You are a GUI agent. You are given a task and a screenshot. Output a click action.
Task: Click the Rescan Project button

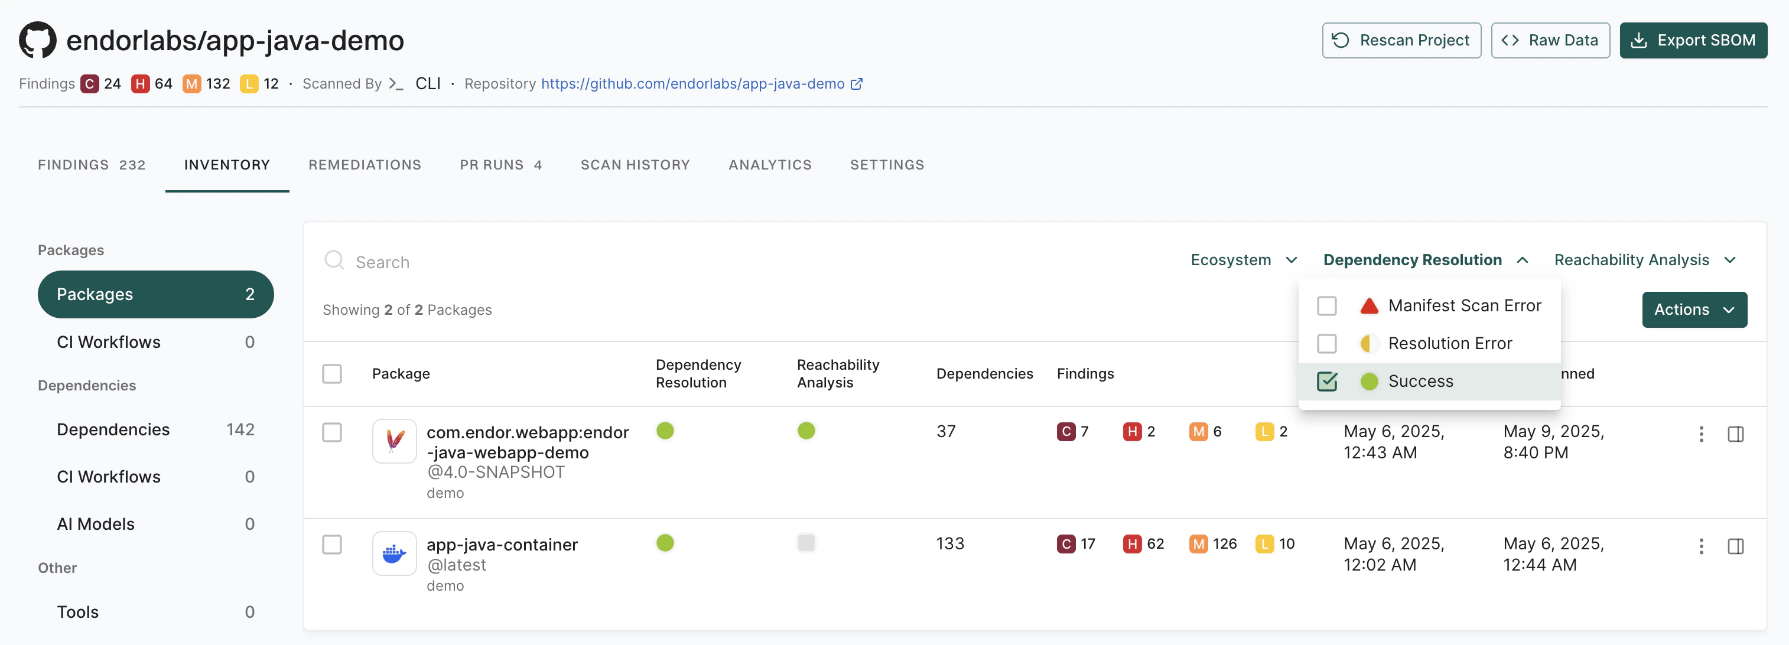[x=1401, y=40]
